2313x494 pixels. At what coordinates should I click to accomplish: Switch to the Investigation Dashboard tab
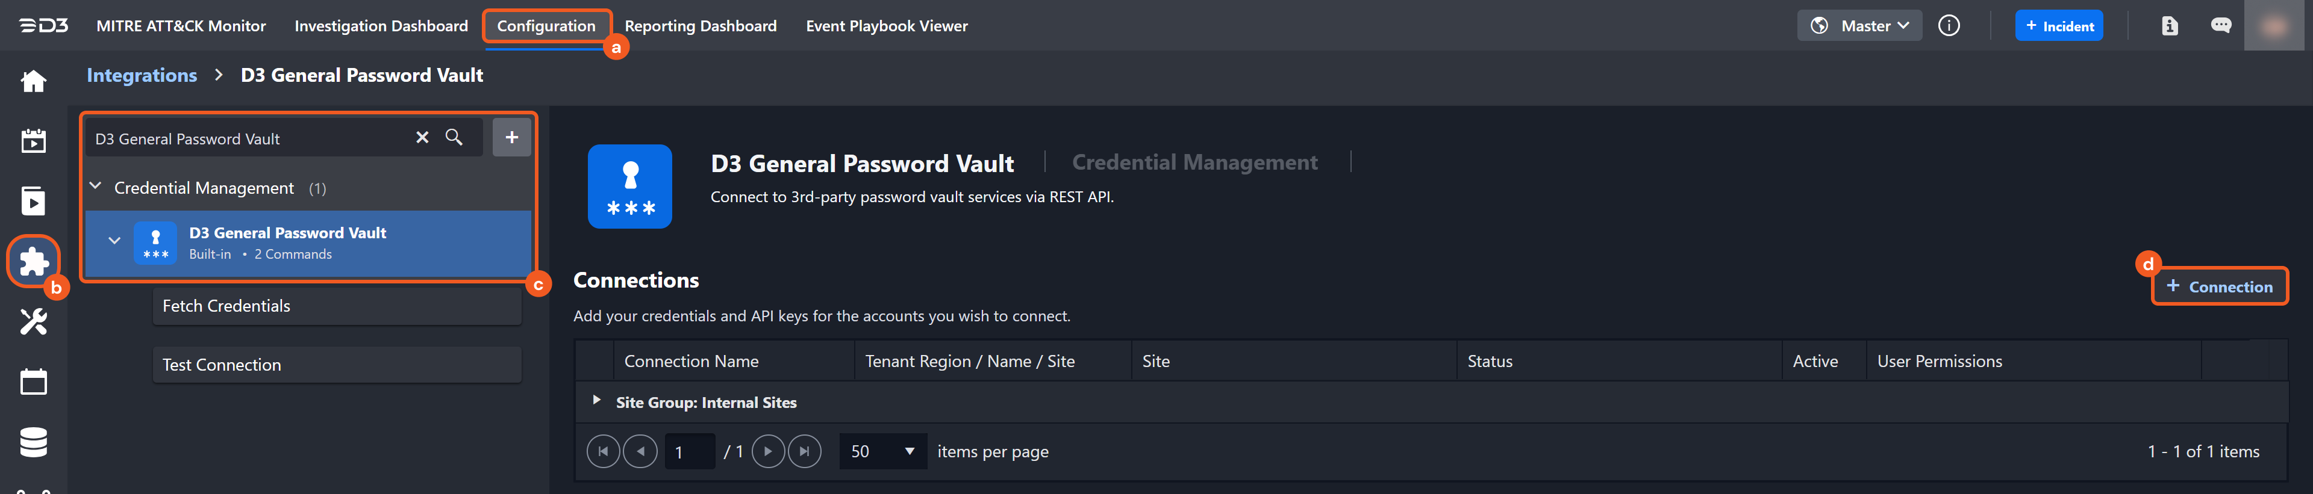tap(381, 26)
